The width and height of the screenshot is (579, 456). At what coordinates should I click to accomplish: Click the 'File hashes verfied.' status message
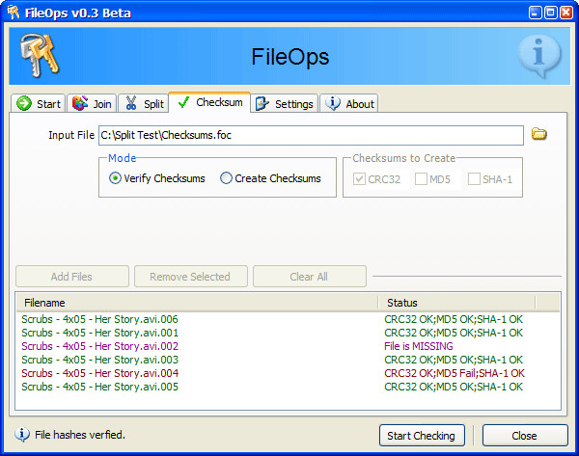pos(80,435)
